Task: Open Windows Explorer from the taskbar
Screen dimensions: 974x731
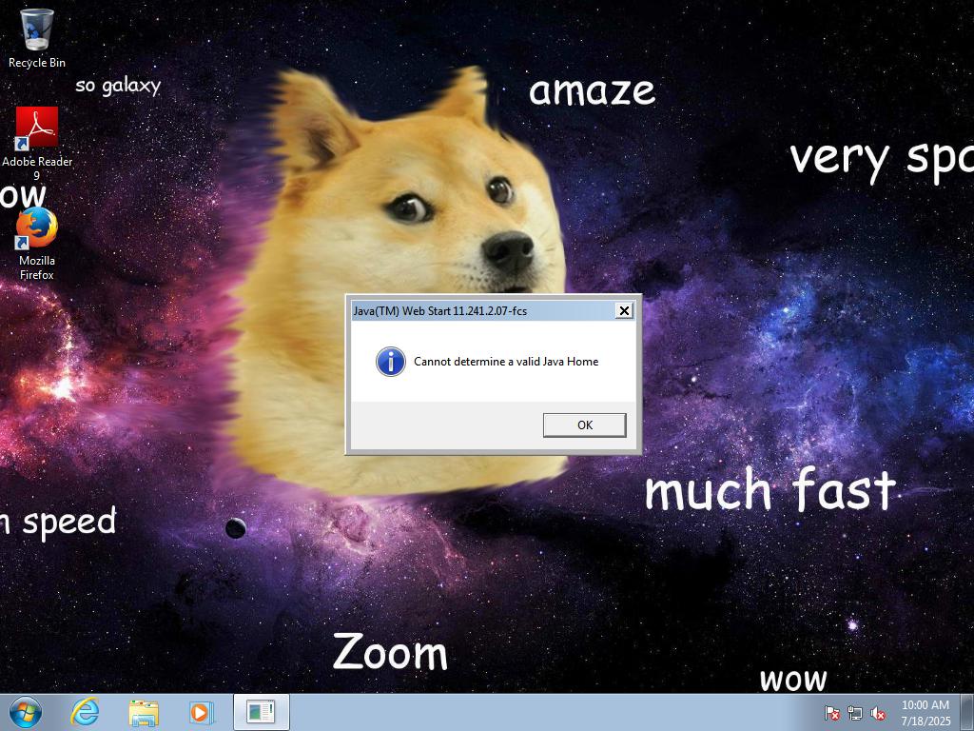Action: coord(144,712)
